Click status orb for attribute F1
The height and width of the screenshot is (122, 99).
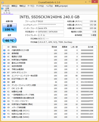pos(4,111)
